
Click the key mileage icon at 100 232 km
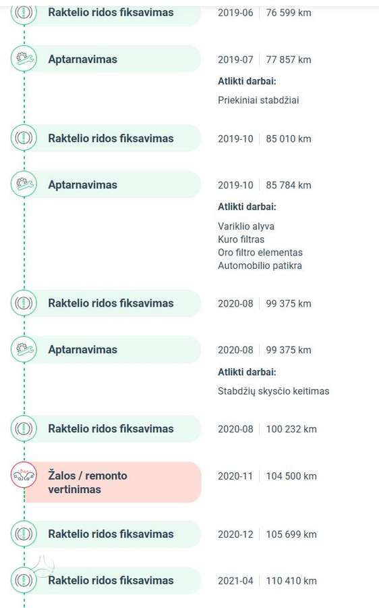pyautogui.click(x=24, y=428)
